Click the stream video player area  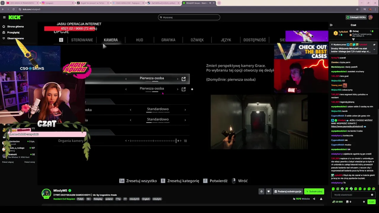tap(184, 104)
